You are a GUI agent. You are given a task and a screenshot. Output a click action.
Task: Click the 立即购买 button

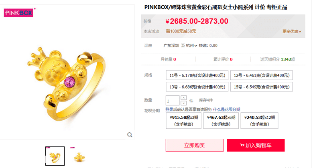(195, 145)
